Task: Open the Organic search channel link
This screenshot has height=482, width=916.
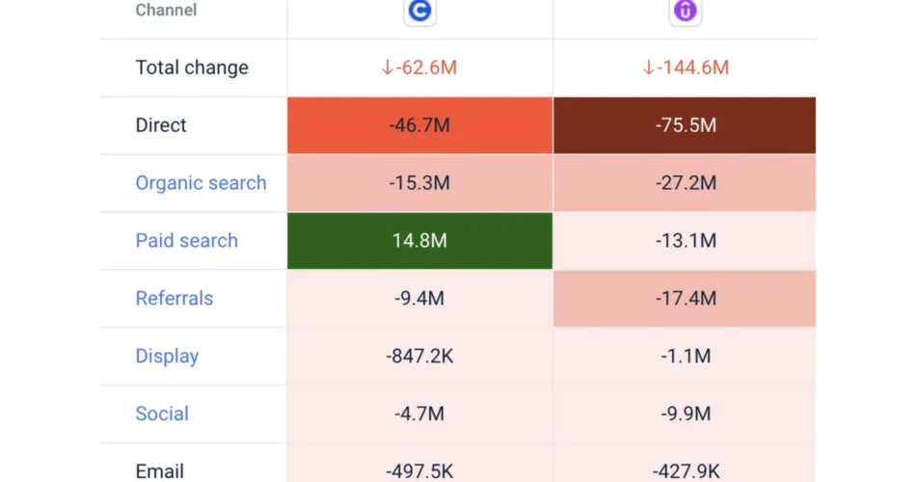Action: (x=201, y=183)
